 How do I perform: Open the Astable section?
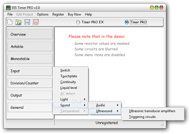[30, 47]
